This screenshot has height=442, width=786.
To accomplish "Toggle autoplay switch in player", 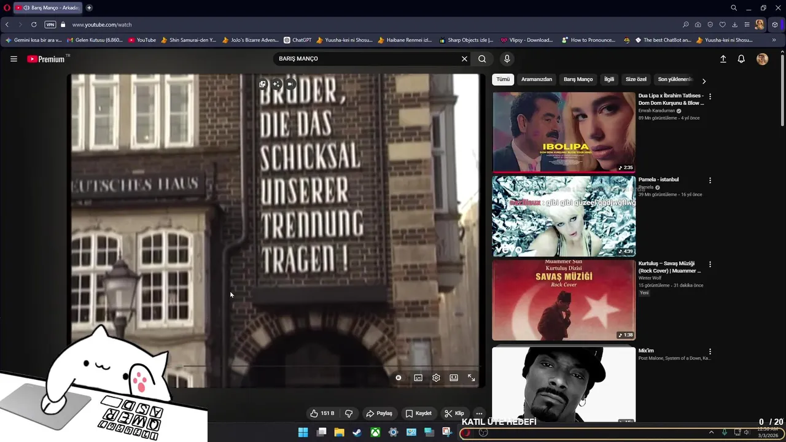I will (399, 378).
